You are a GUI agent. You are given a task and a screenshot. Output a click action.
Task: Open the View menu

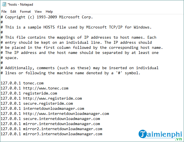(x=38, y=12)
